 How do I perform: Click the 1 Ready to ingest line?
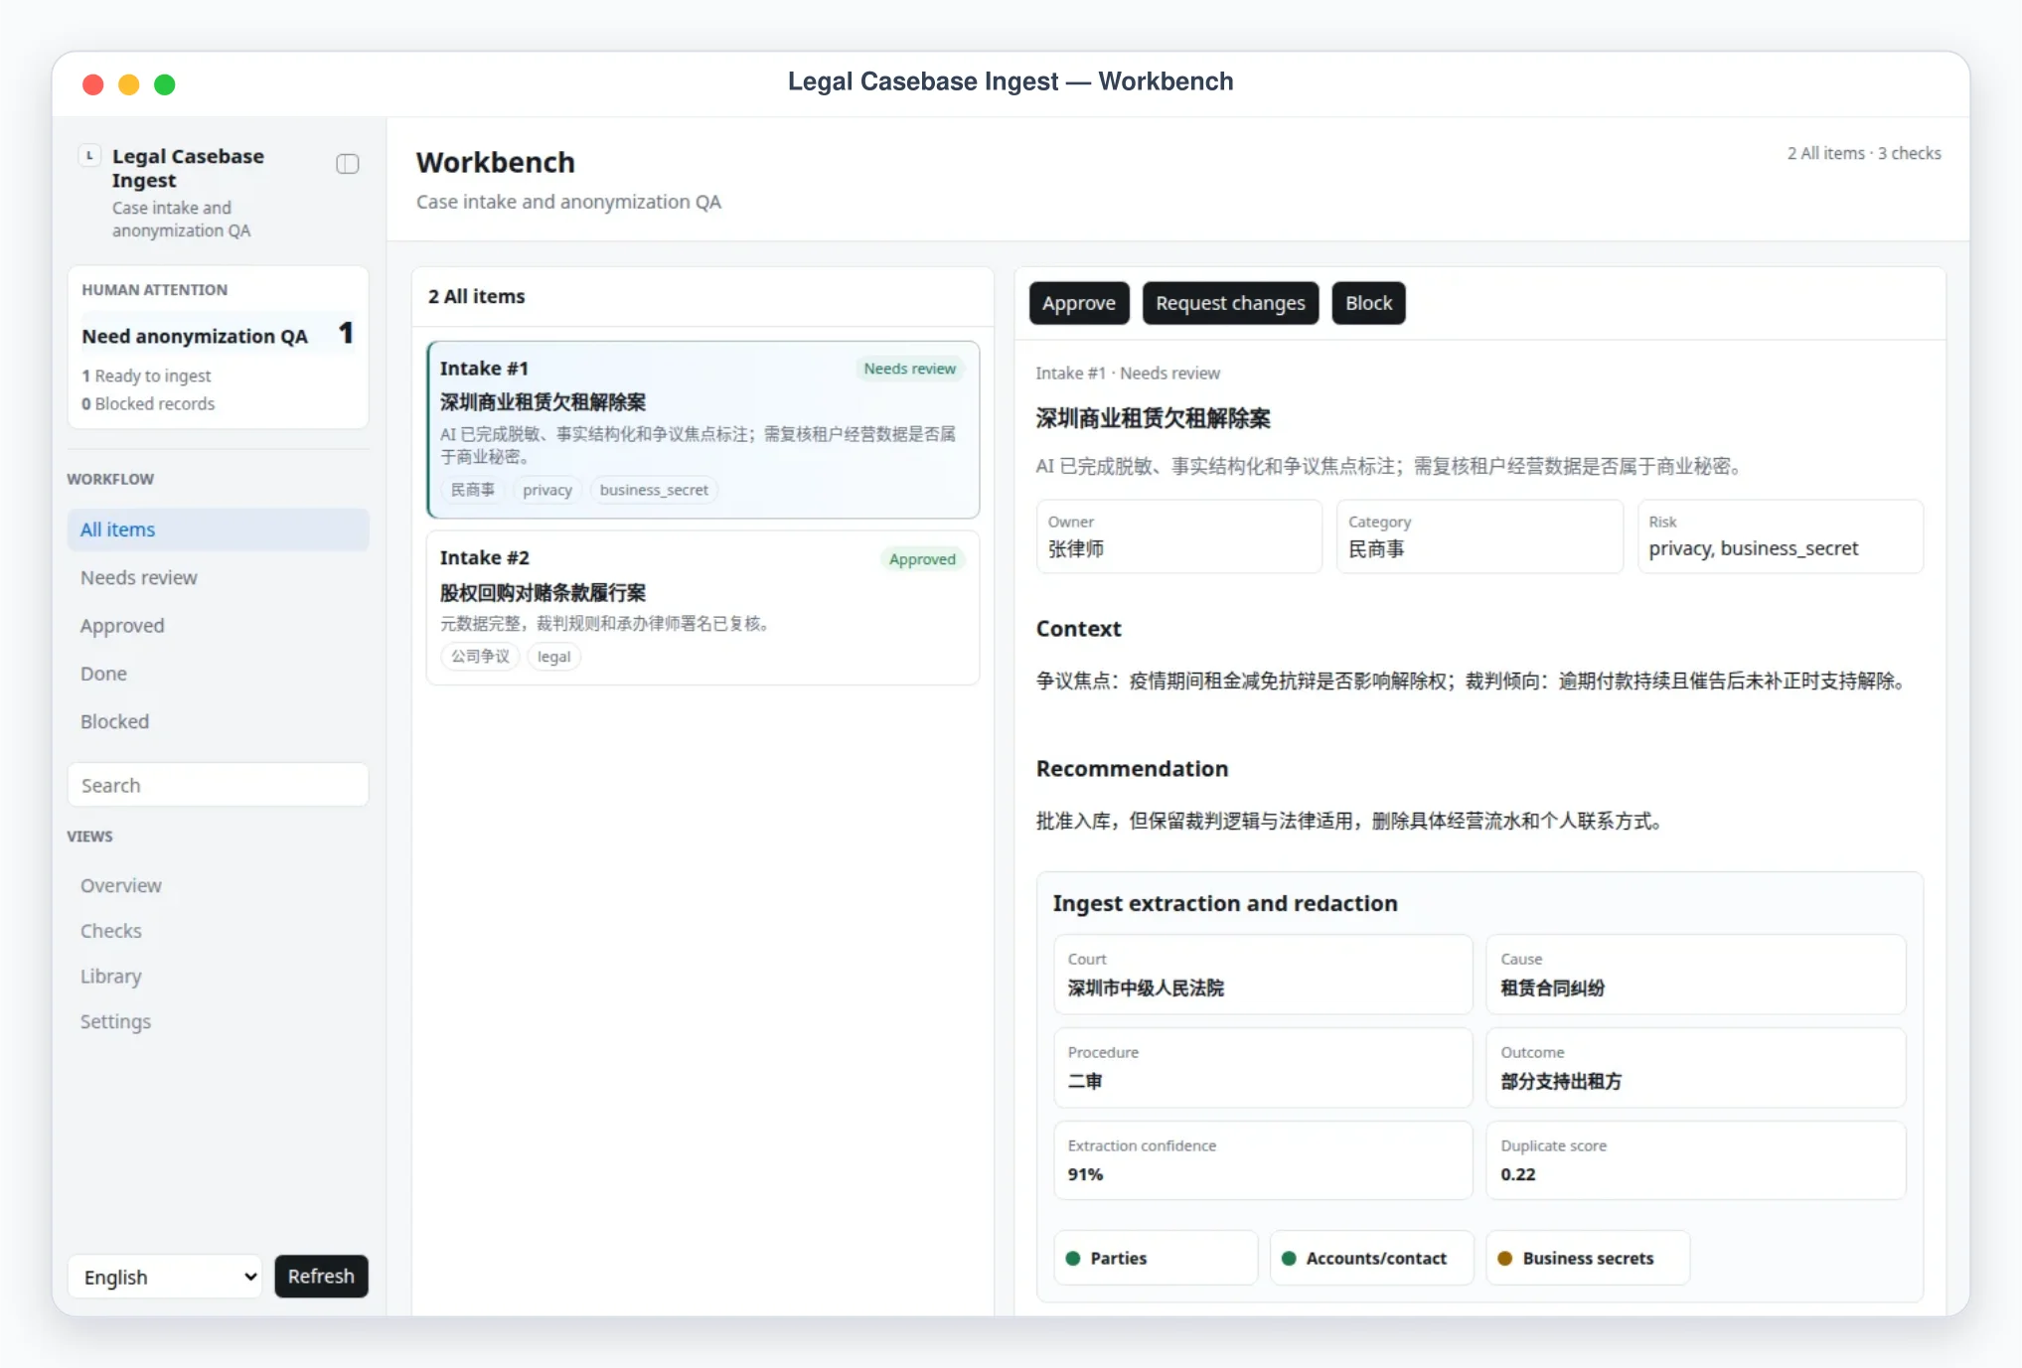tap(146, 376)
